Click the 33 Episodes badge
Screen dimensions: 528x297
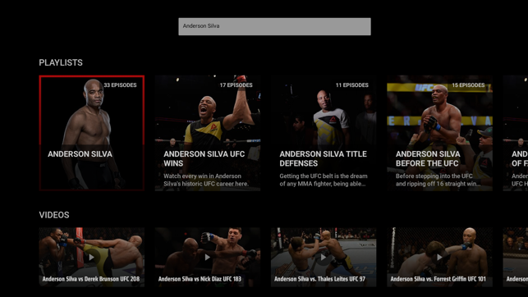click(x=120, y=85)
